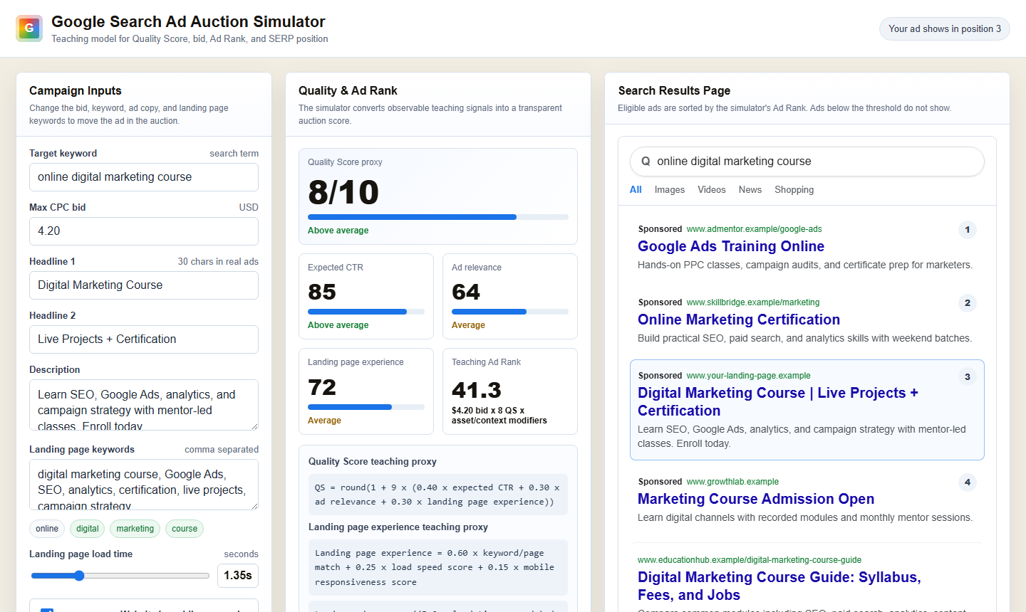Click the Ad relevance progress bar
The height and width of the screenshot is (612, 1026).
click(x=510, y=312)
